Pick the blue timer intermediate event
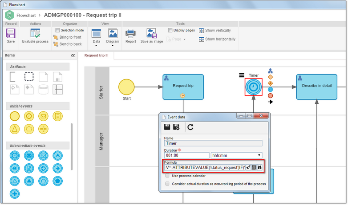Image resolution: width=348 pixels, height=205 pixels. click(15, 155)
